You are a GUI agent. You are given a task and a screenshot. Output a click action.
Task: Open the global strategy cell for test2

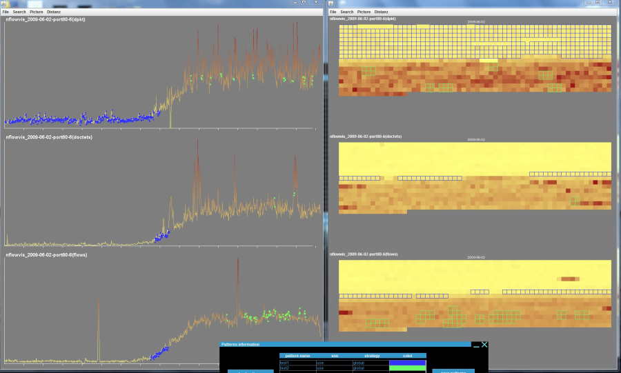coord(371,368)
